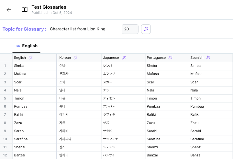Screen dimensions: 233x159
Task: Click the Japanese cell サラフィナ
Action: coord(123,139)
